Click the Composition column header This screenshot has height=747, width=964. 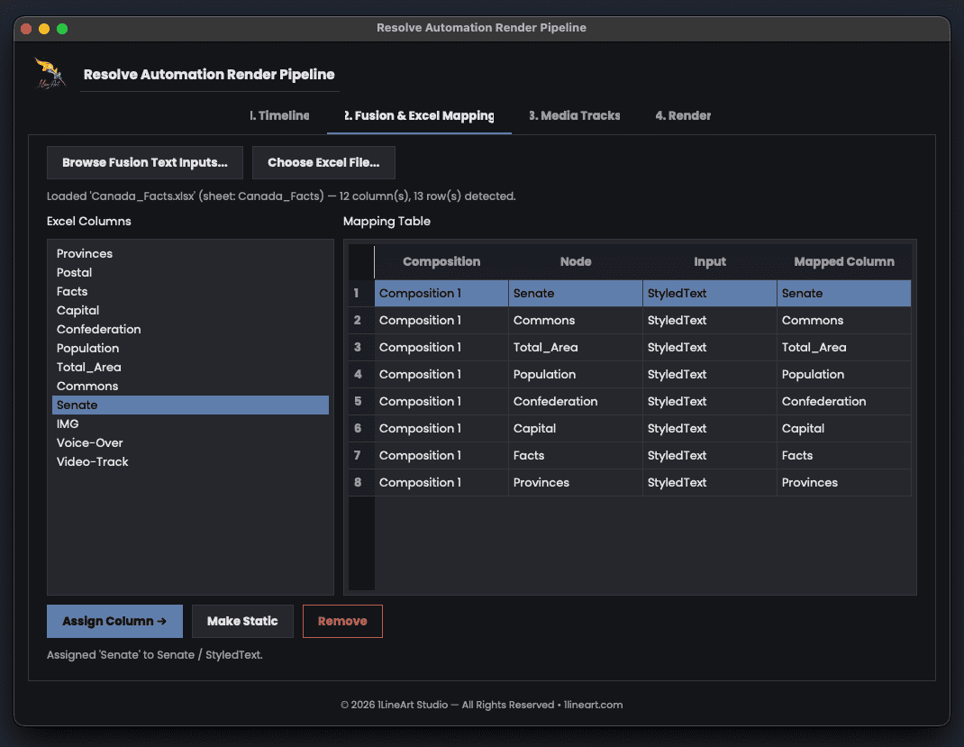coord(441,262)
